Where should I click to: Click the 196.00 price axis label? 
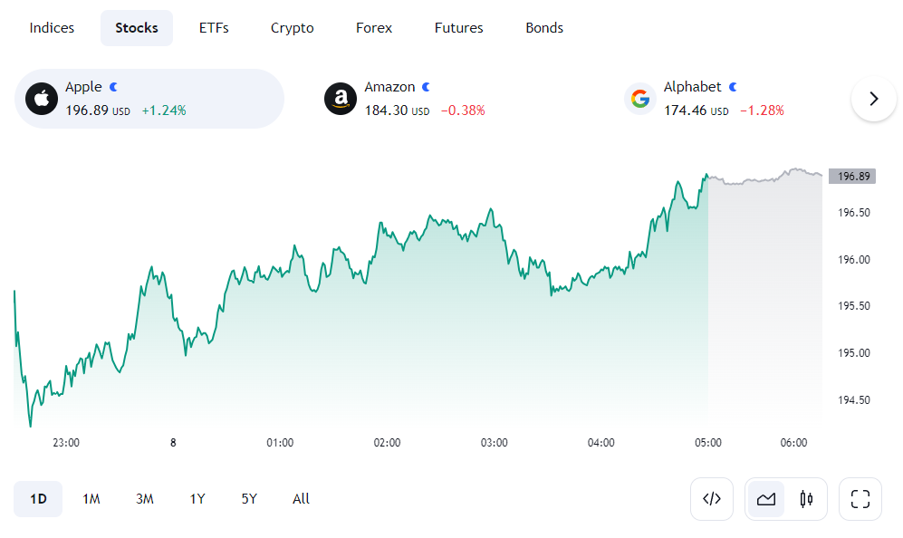(x=853, y=260)
